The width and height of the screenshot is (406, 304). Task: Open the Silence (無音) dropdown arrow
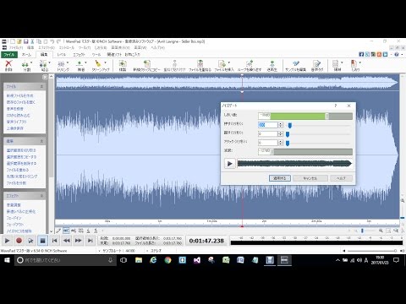click(x=85, y=62)
